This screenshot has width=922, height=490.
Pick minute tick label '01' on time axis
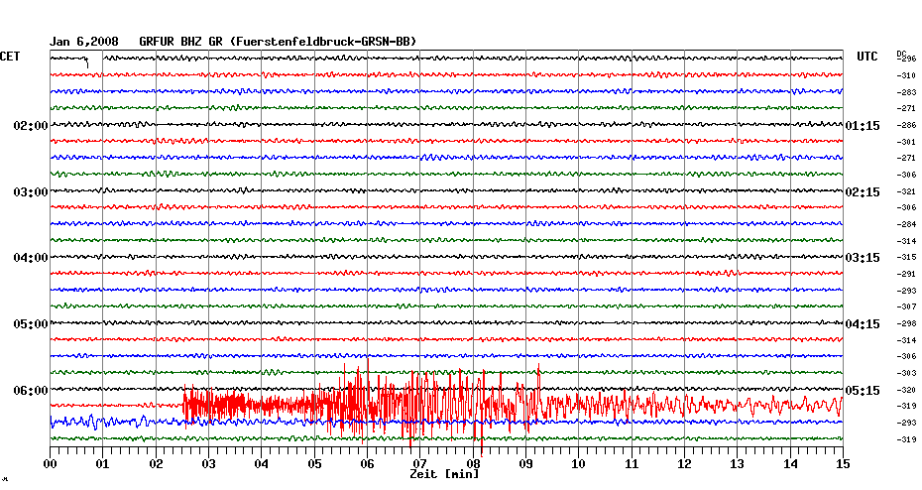103,464
